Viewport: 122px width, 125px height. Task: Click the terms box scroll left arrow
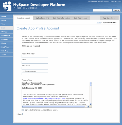click(x=23, y=106)
